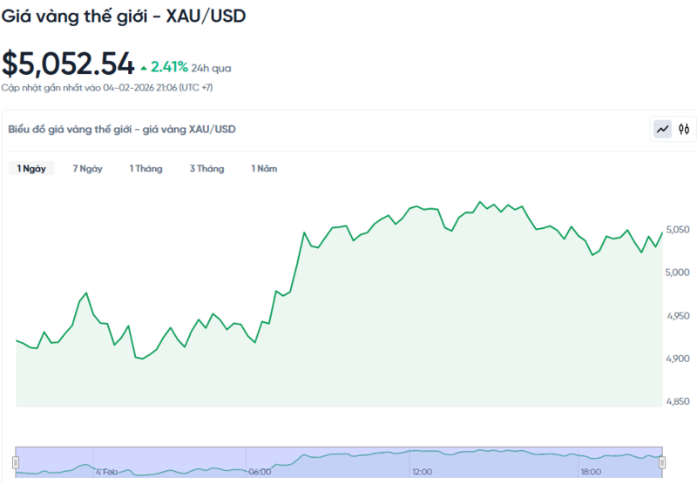Show the 1 Năm price history

pos(264,169)
